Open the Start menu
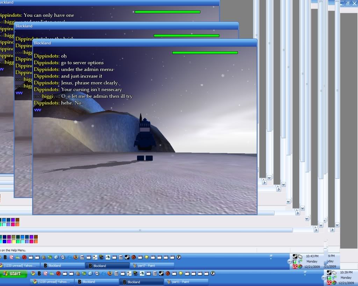Image resolution: width=358 pixels, height=286 pixels. [13, 273]
